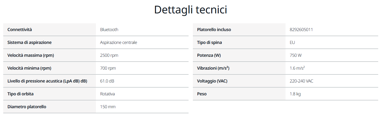Click the Aspirazione centrale value
Image resolution: width=386 pixels, height=124 pixels.
click(119, 42)
